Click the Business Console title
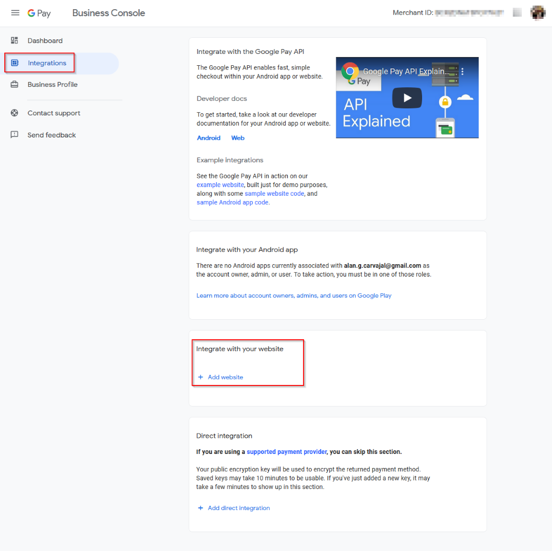This screenshot has height=551, width=552. coord(109,13)
